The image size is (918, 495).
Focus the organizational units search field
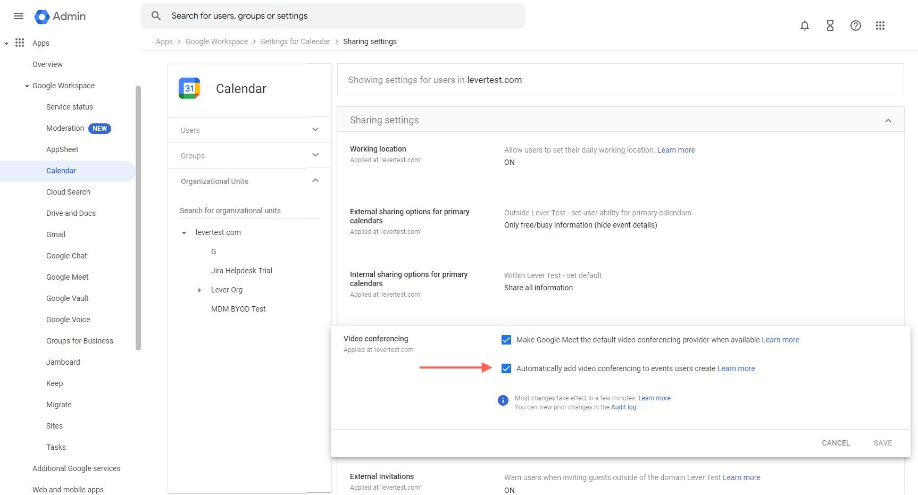coord(249,211)
